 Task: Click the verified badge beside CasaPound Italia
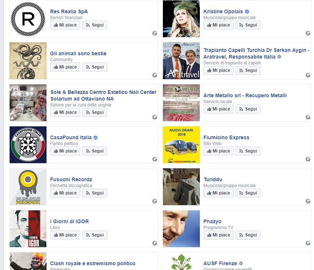coord(96,138)
